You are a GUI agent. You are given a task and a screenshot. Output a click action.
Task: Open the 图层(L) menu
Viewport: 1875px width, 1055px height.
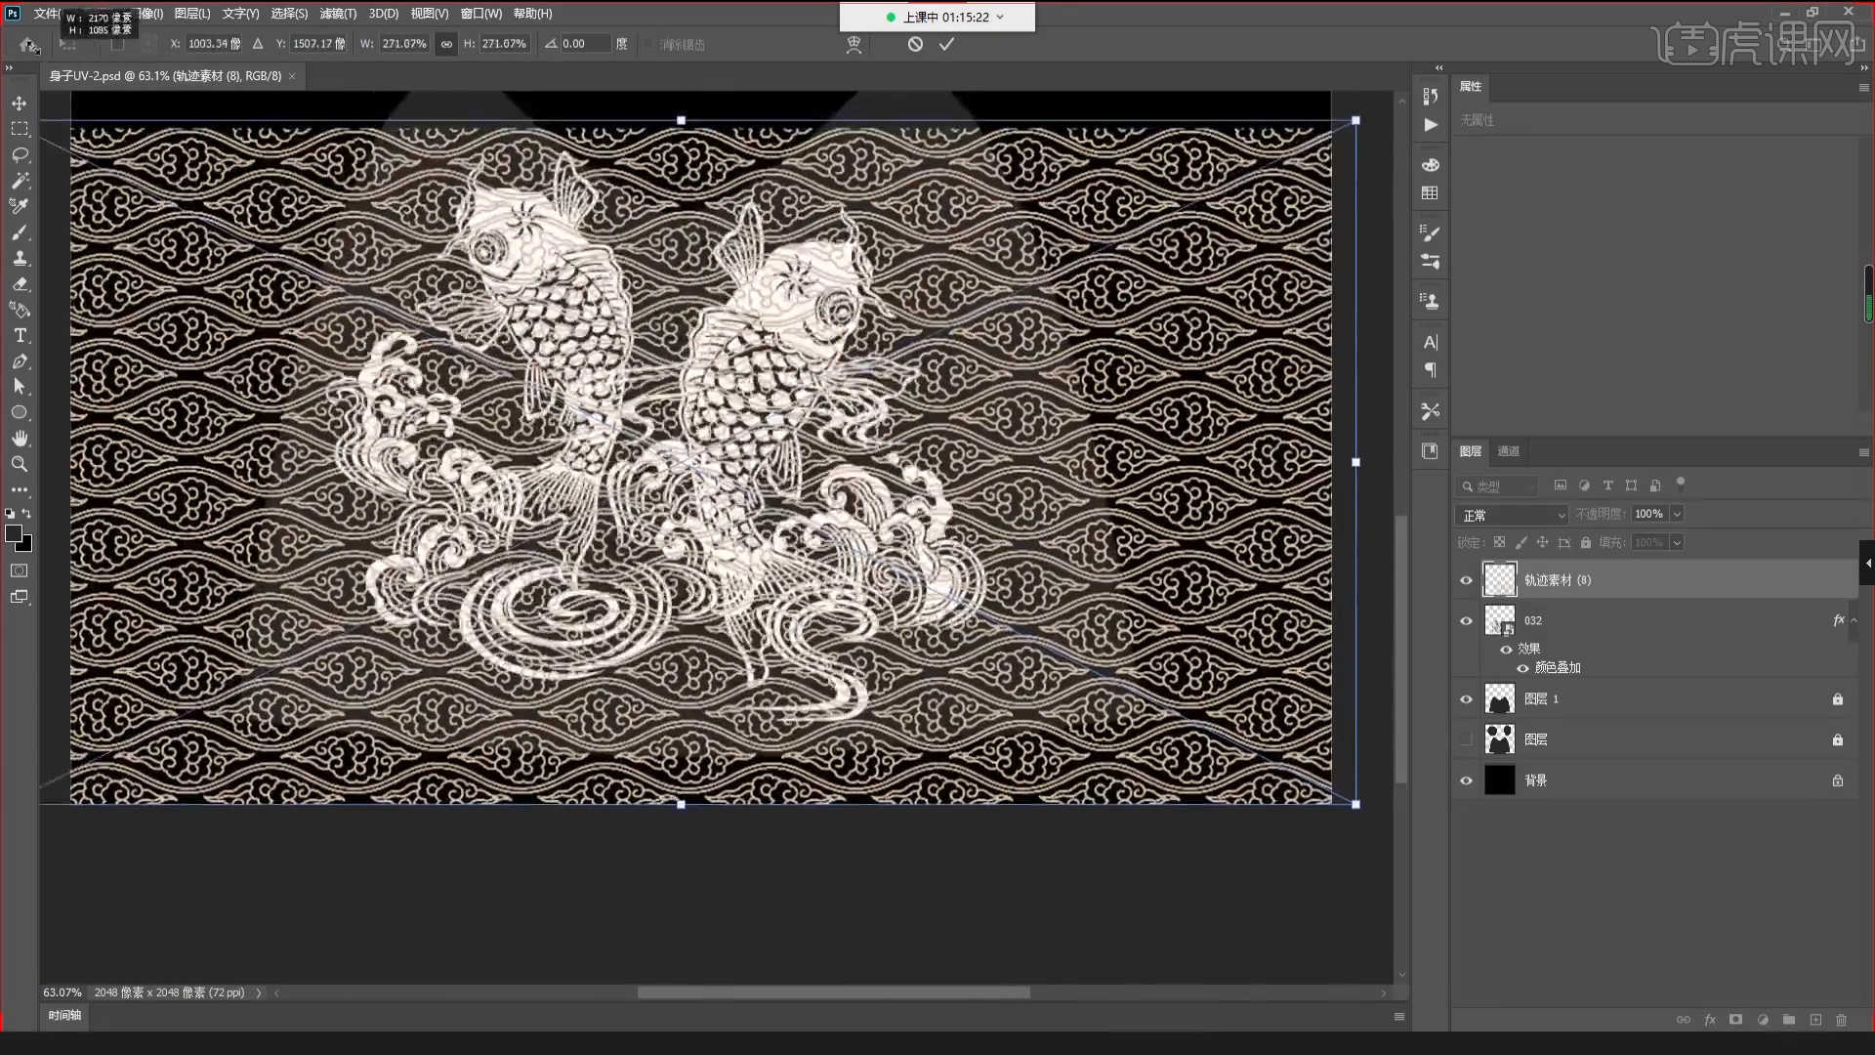[192, 14]
